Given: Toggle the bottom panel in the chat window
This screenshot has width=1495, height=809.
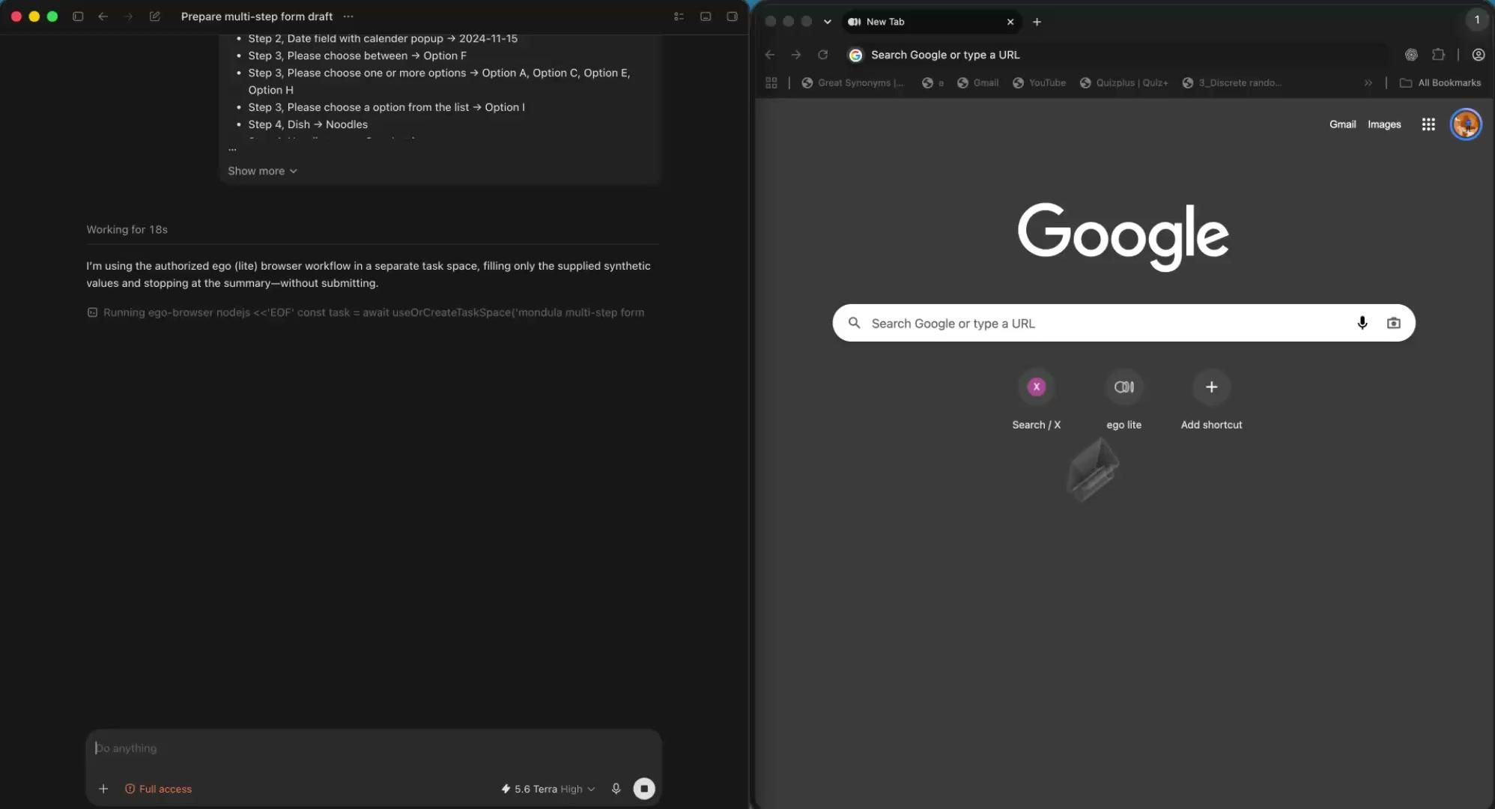Looking at the screenshot, I should [706, 16].
